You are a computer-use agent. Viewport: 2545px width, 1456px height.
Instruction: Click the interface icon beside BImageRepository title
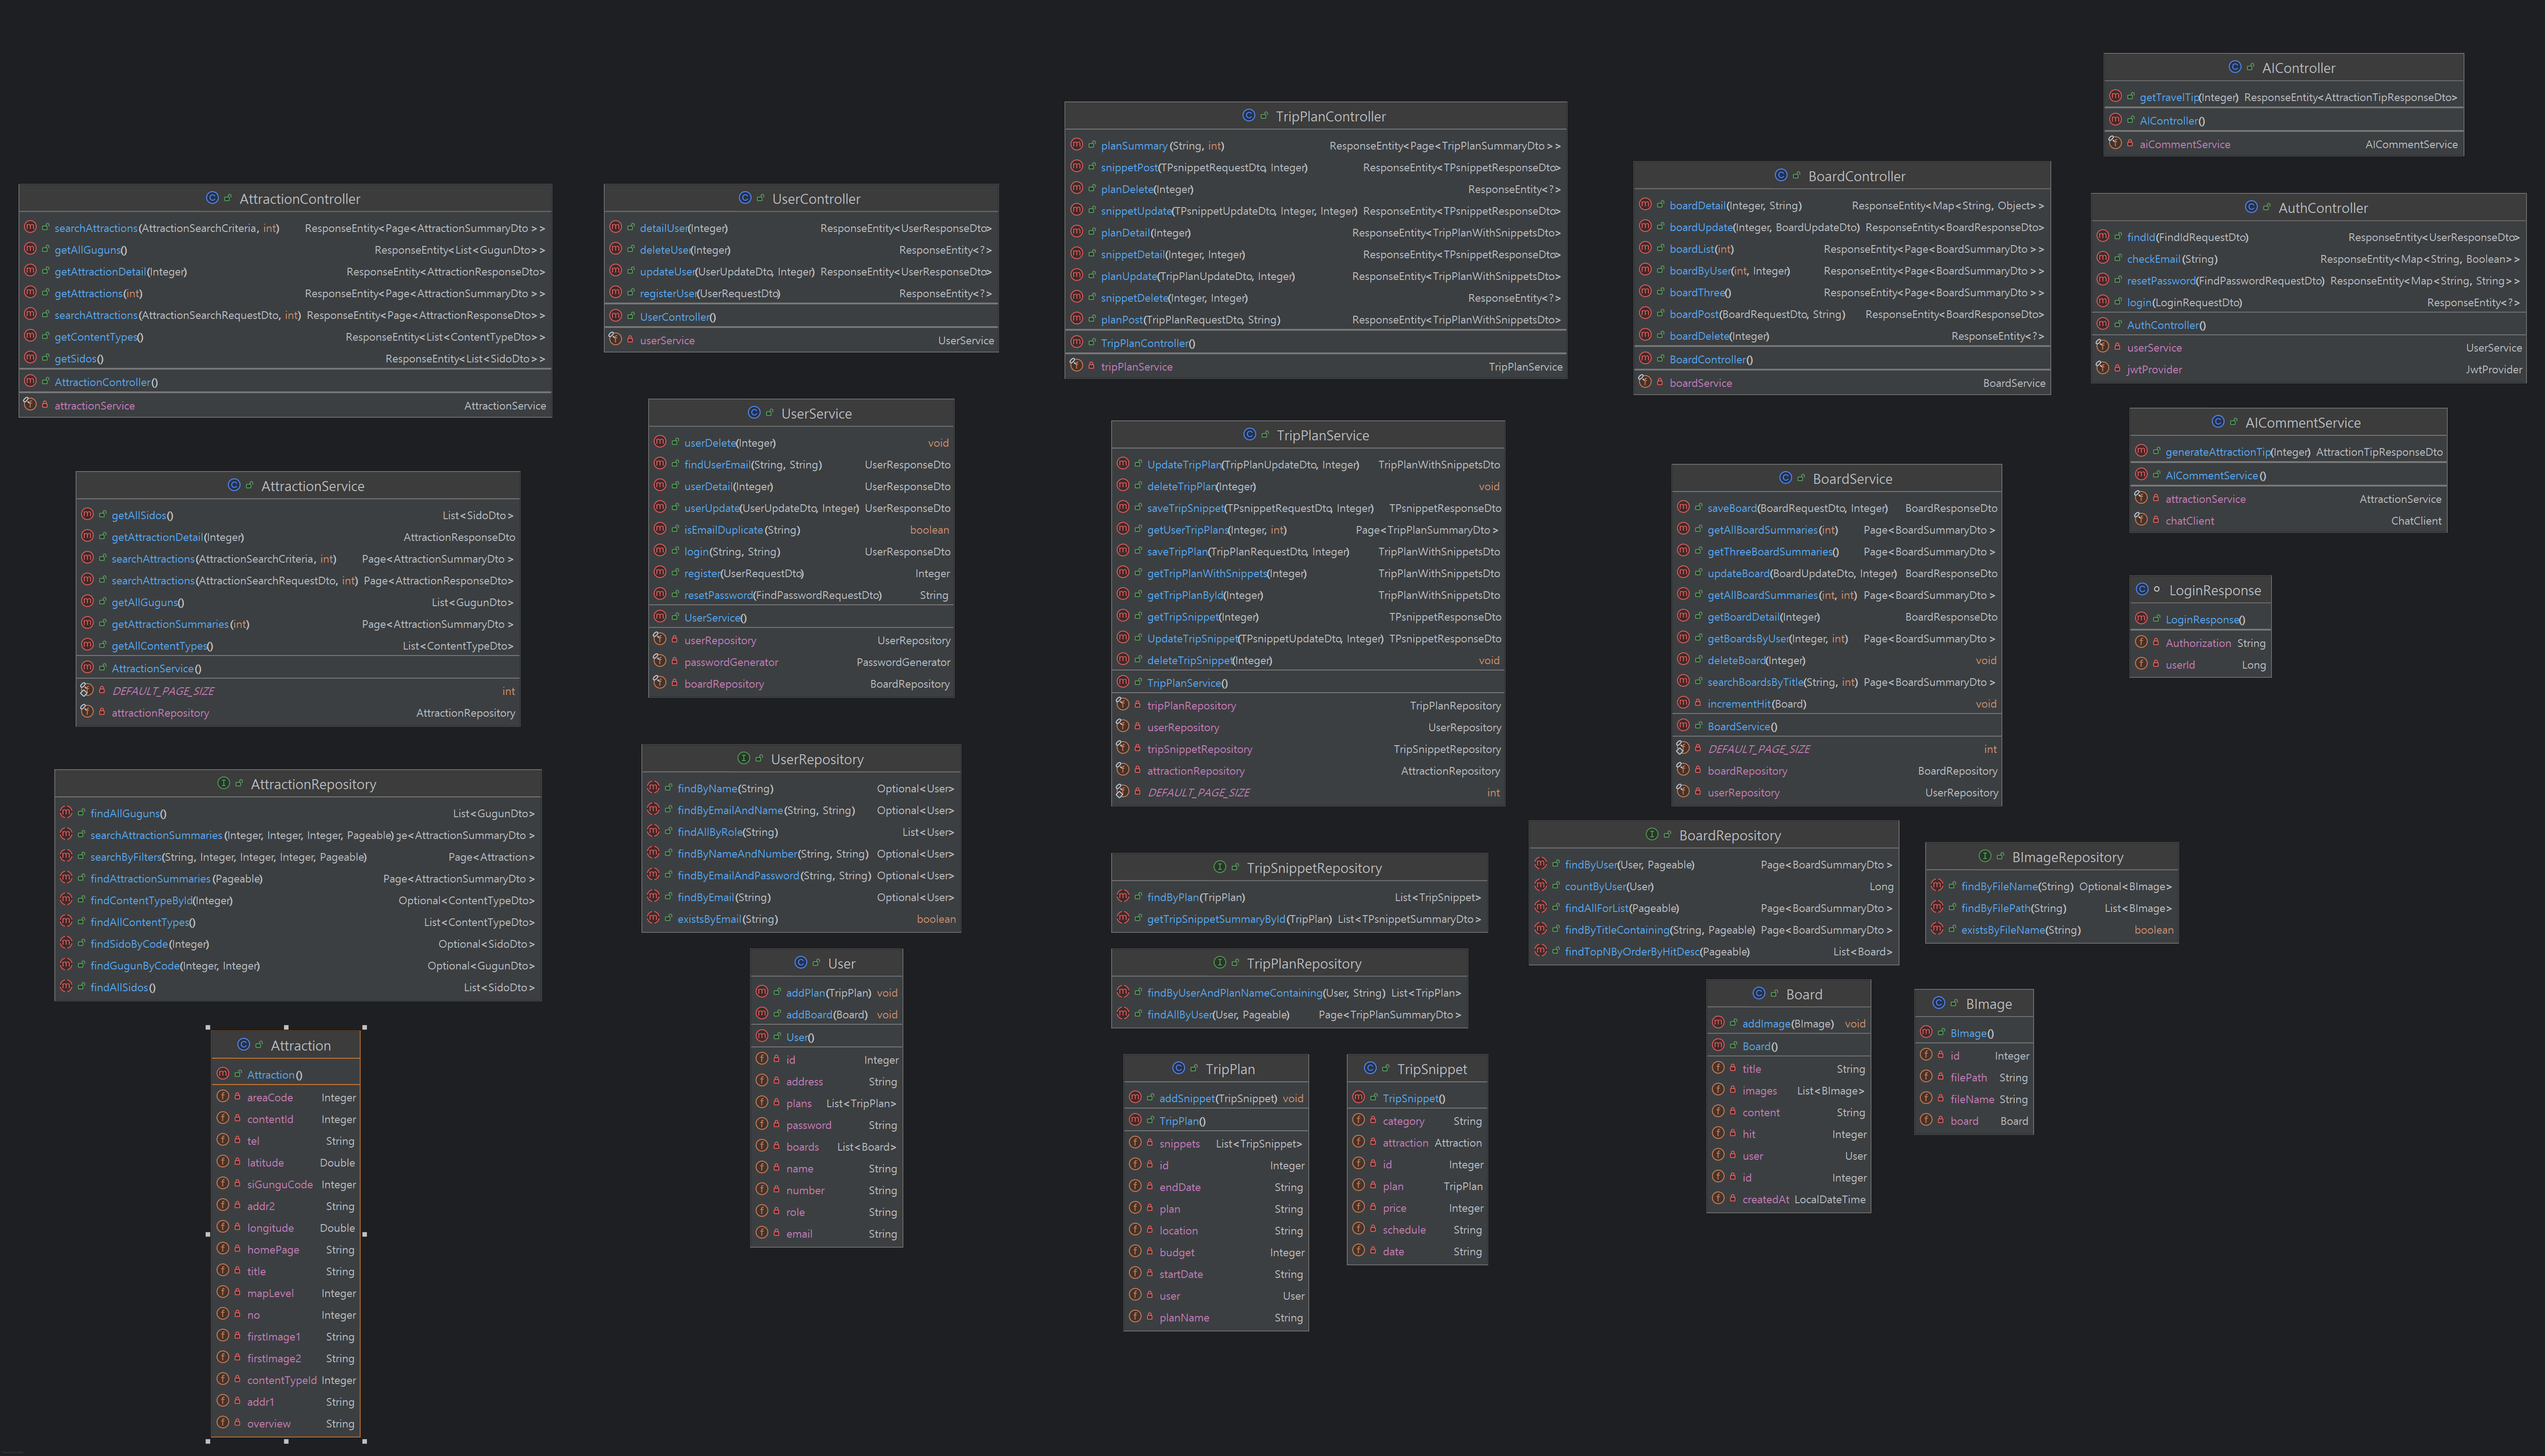point(1985,856)
